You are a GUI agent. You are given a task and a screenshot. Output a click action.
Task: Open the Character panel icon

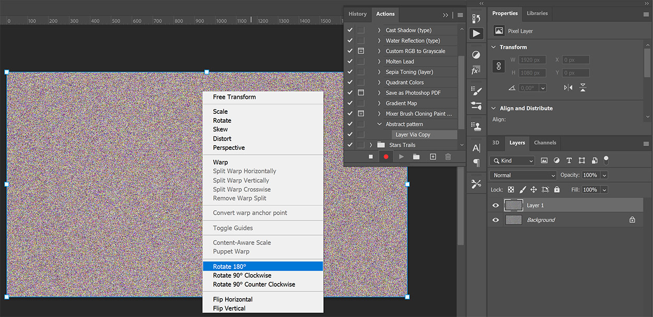(476, 147)
